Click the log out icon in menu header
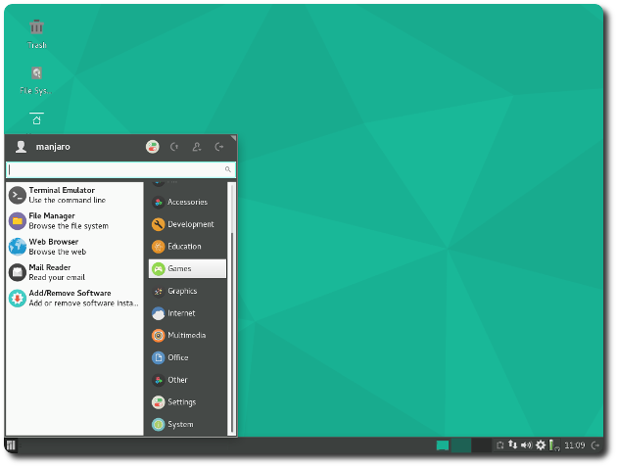The width and height of the screenshot is (617, 467). click(219, 147)
